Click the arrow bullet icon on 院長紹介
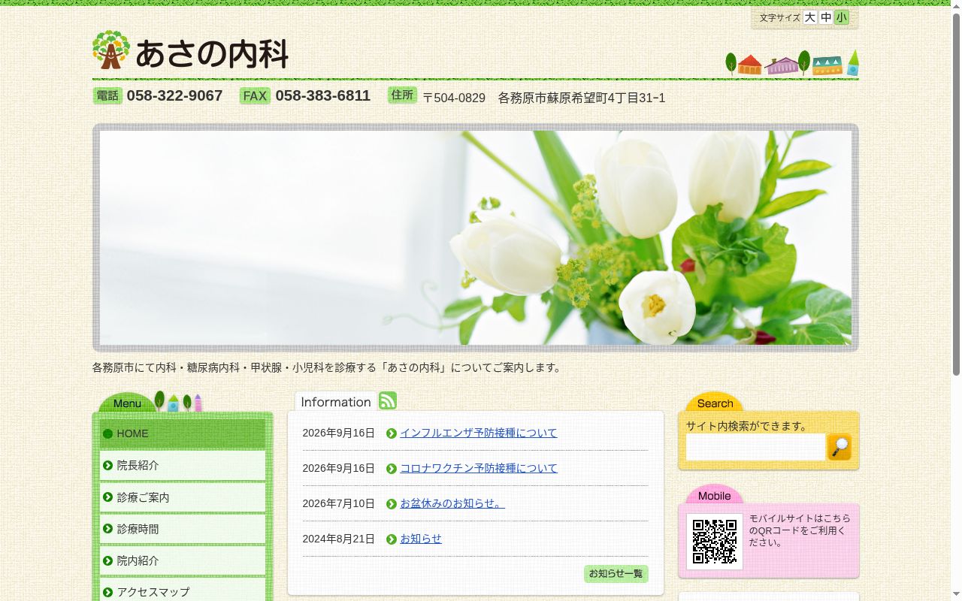 (x=107, y=465)
